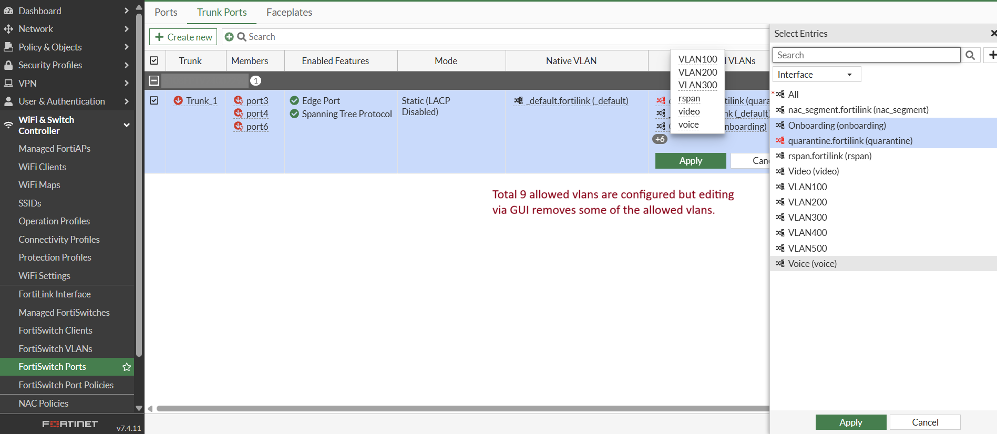The image size is (997, 434).
Task: Click the Policy & Objects icon
Action: click(x=8, y=47)
